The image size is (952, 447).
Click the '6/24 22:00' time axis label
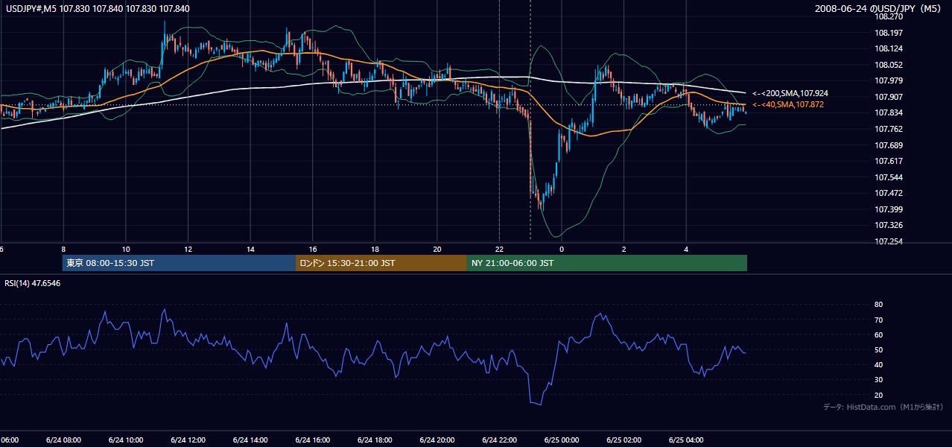499,440
